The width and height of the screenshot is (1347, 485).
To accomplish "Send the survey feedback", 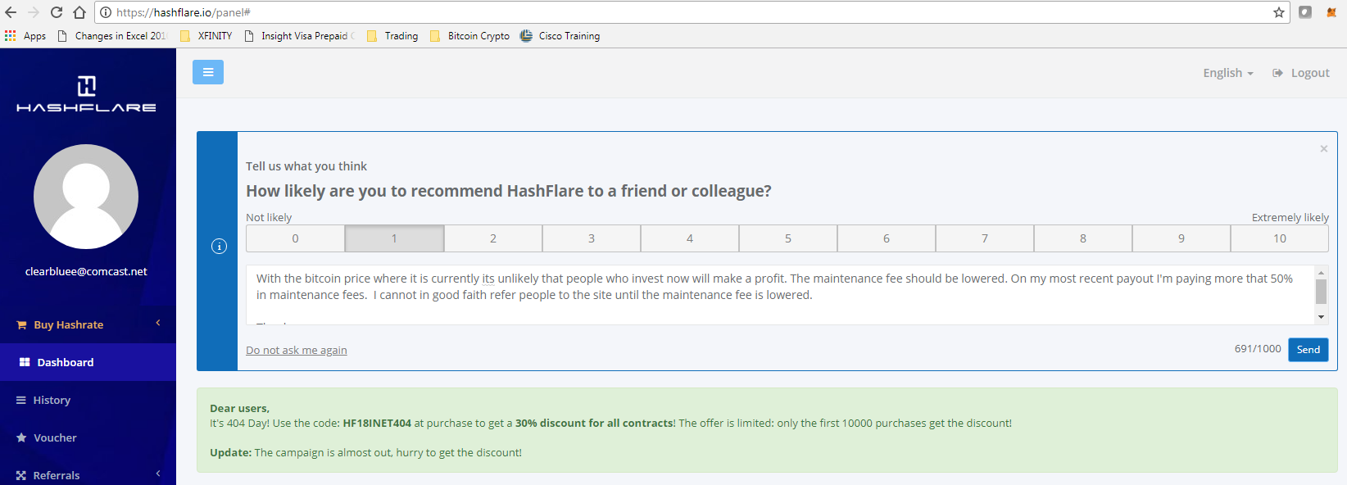I will click(x=1308, y=350).
